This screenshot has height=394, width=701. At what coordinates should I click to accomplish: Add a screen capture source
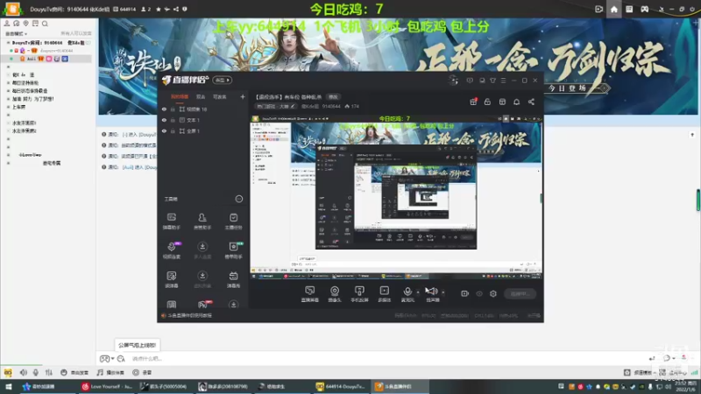pos(310,294)
